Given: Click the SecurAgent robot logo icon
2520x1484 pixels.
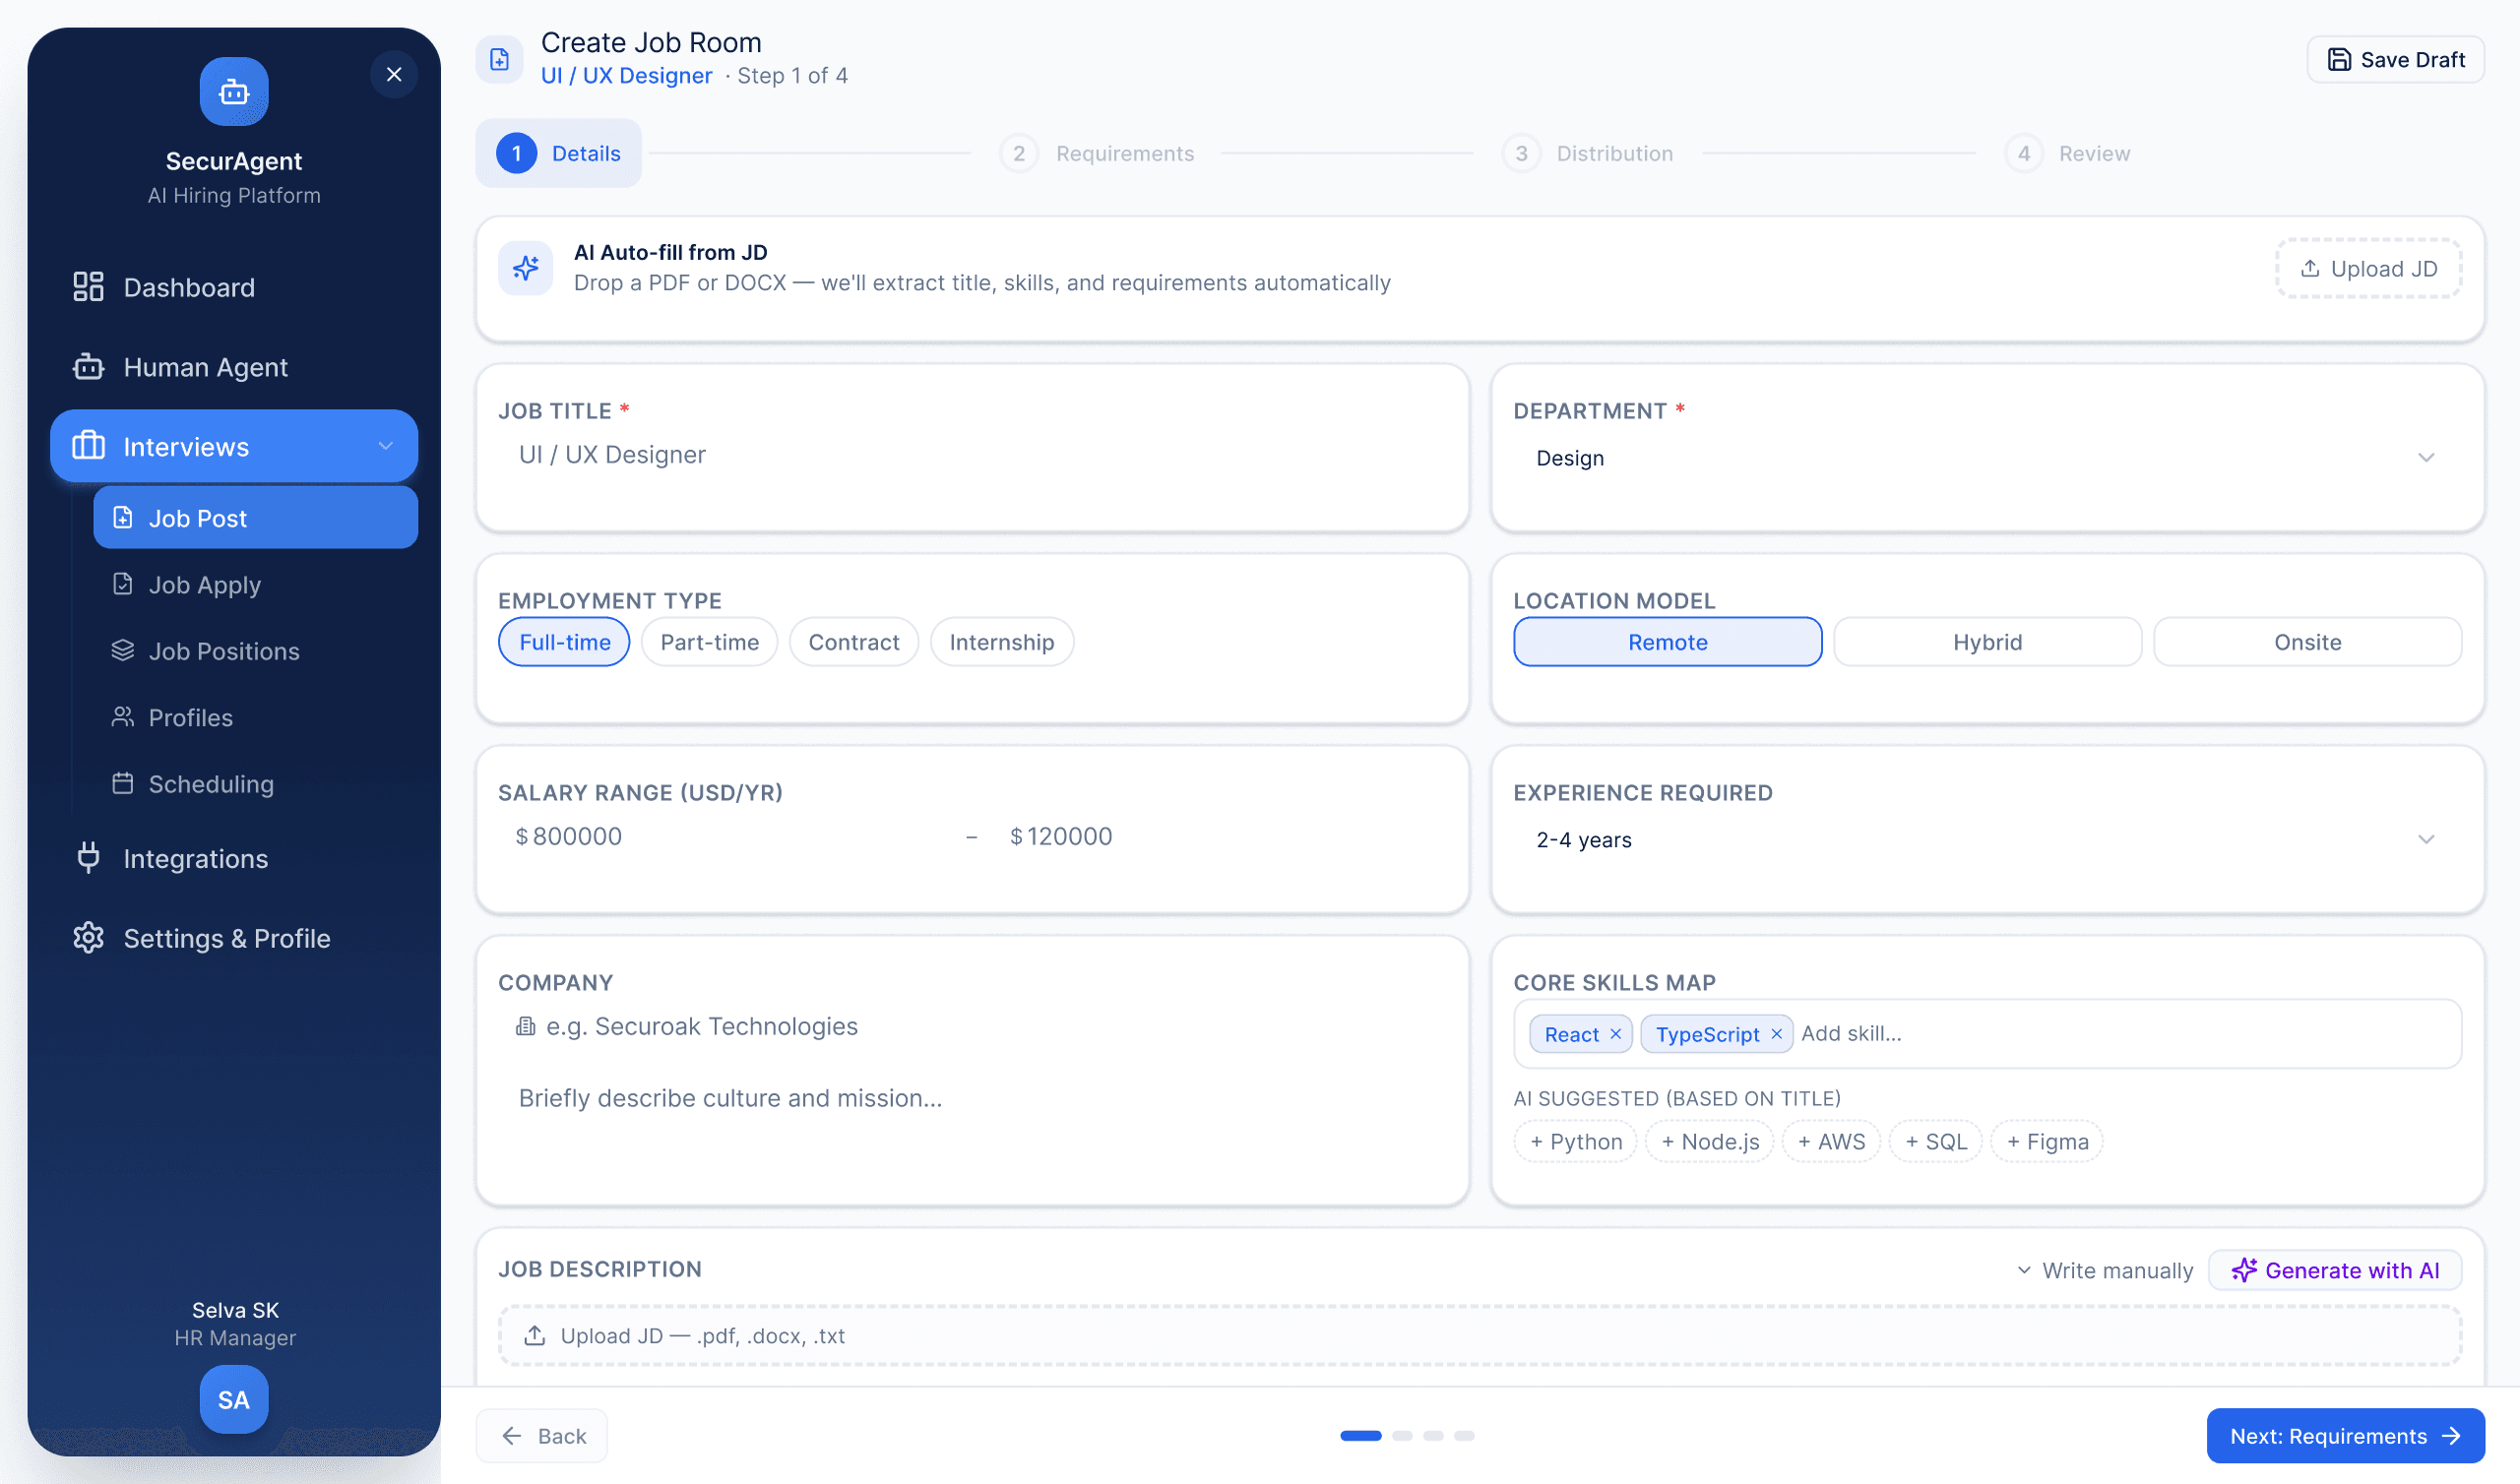Looking at the screenshot, I should point(234,92).
